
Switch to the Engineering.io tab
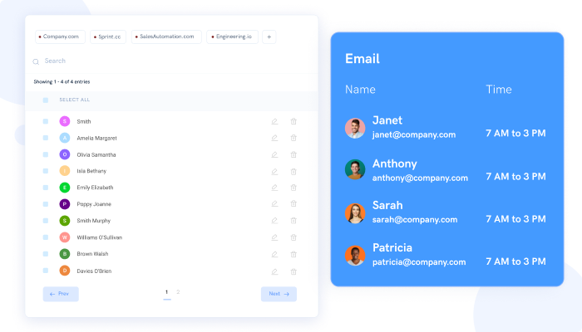[232, 37]
